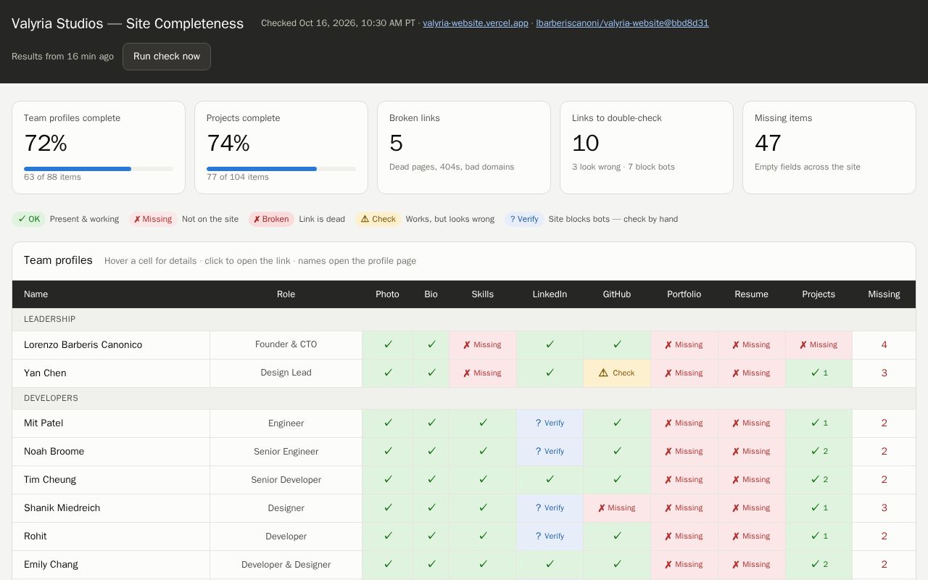The width and height of the screenshot is (928, 580).
Task: Click the Portfolio column header
Action: coord(684,294)
